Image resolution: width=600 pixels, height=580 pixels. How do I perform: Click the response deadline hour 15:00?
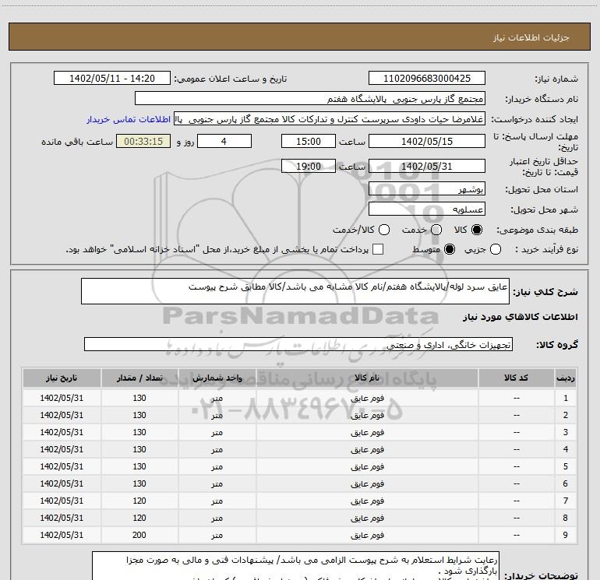tap(309, 141)
